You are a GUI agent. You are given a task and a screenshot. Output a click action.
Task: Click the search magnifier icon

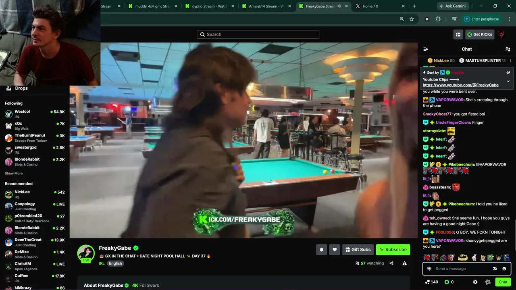pyautogui.click(x=202, y=35)
